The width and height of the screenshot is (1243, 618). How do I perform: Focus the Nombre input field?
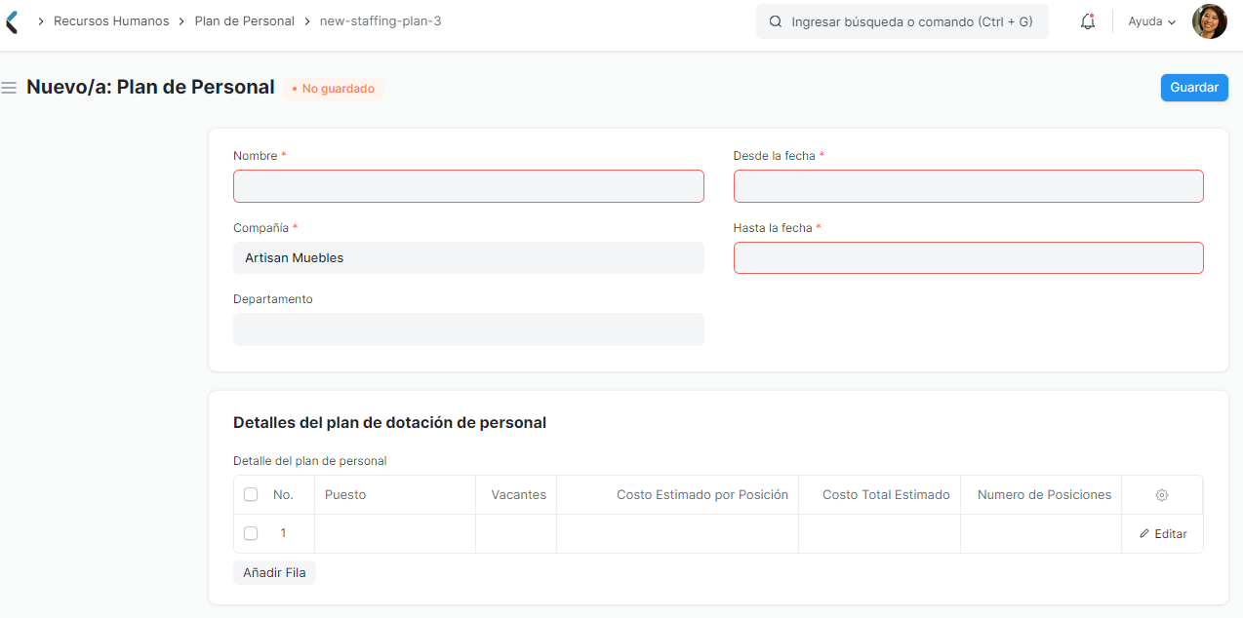(x=468, y=185)
